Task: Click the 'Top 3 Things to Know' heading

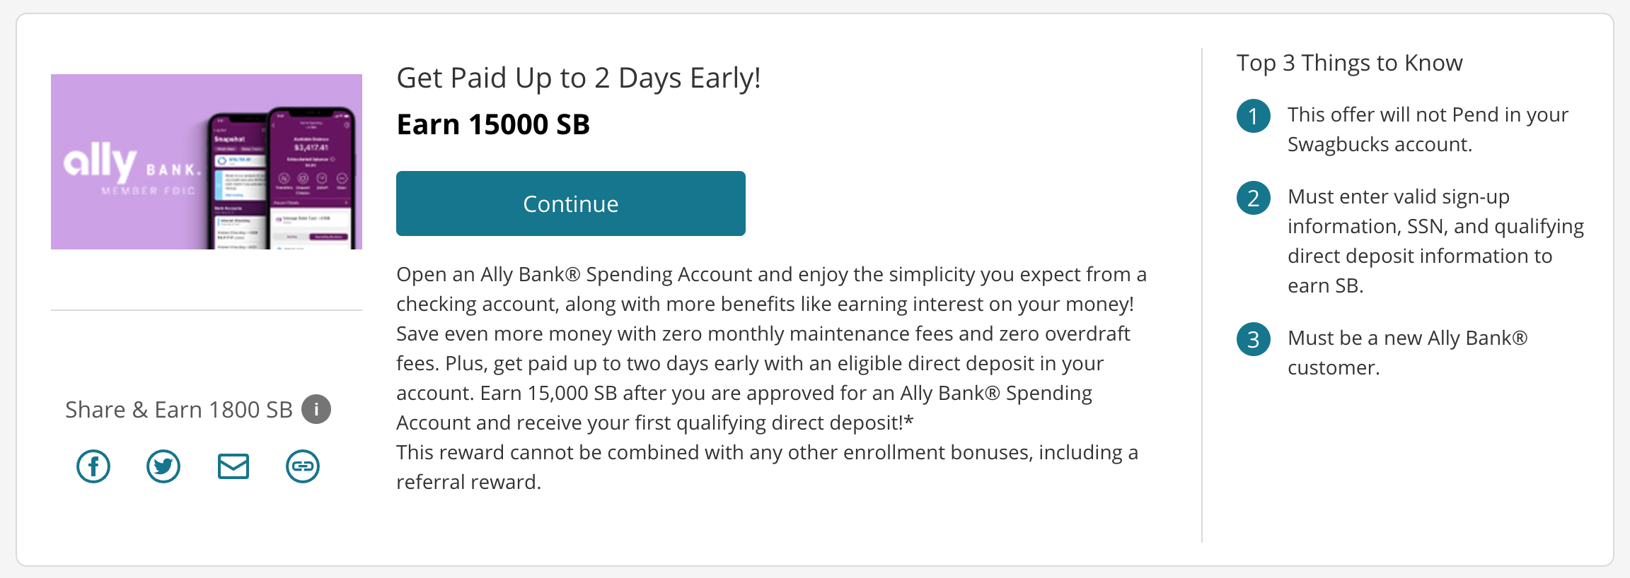Action: (x=1349, y=63)
